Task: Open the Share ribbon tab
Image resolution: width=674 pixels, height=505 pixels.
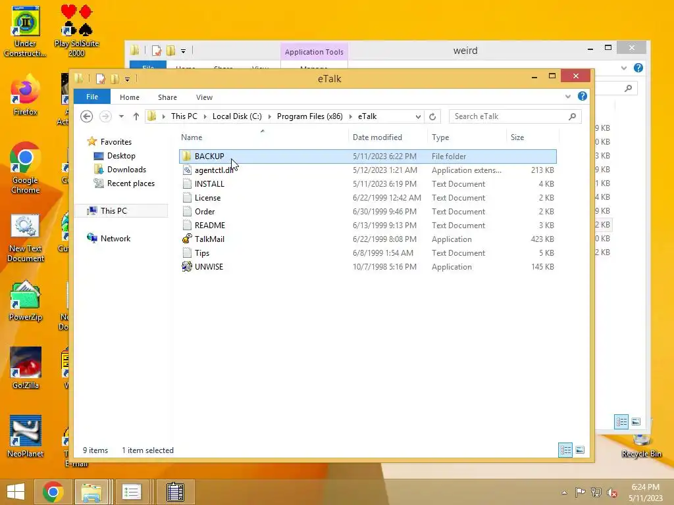Action: (167, 97)
